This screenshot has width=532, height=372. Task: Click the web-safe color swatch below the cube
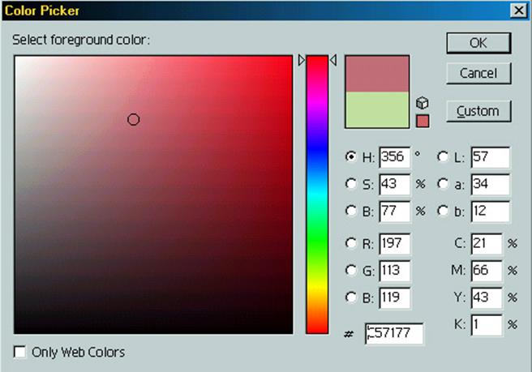coord(423,121)
